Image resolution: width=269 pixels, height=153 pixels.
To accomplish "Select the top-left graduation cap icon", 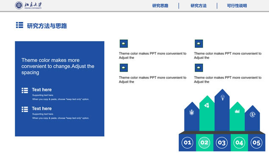I will tap(124, 44).
